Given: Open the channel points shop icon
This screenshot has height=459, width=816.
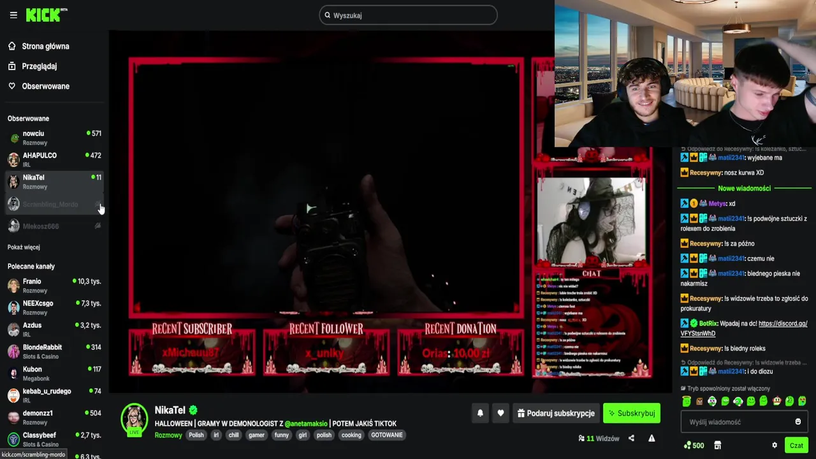Looking at the screenshot, I should pos(717,445).
